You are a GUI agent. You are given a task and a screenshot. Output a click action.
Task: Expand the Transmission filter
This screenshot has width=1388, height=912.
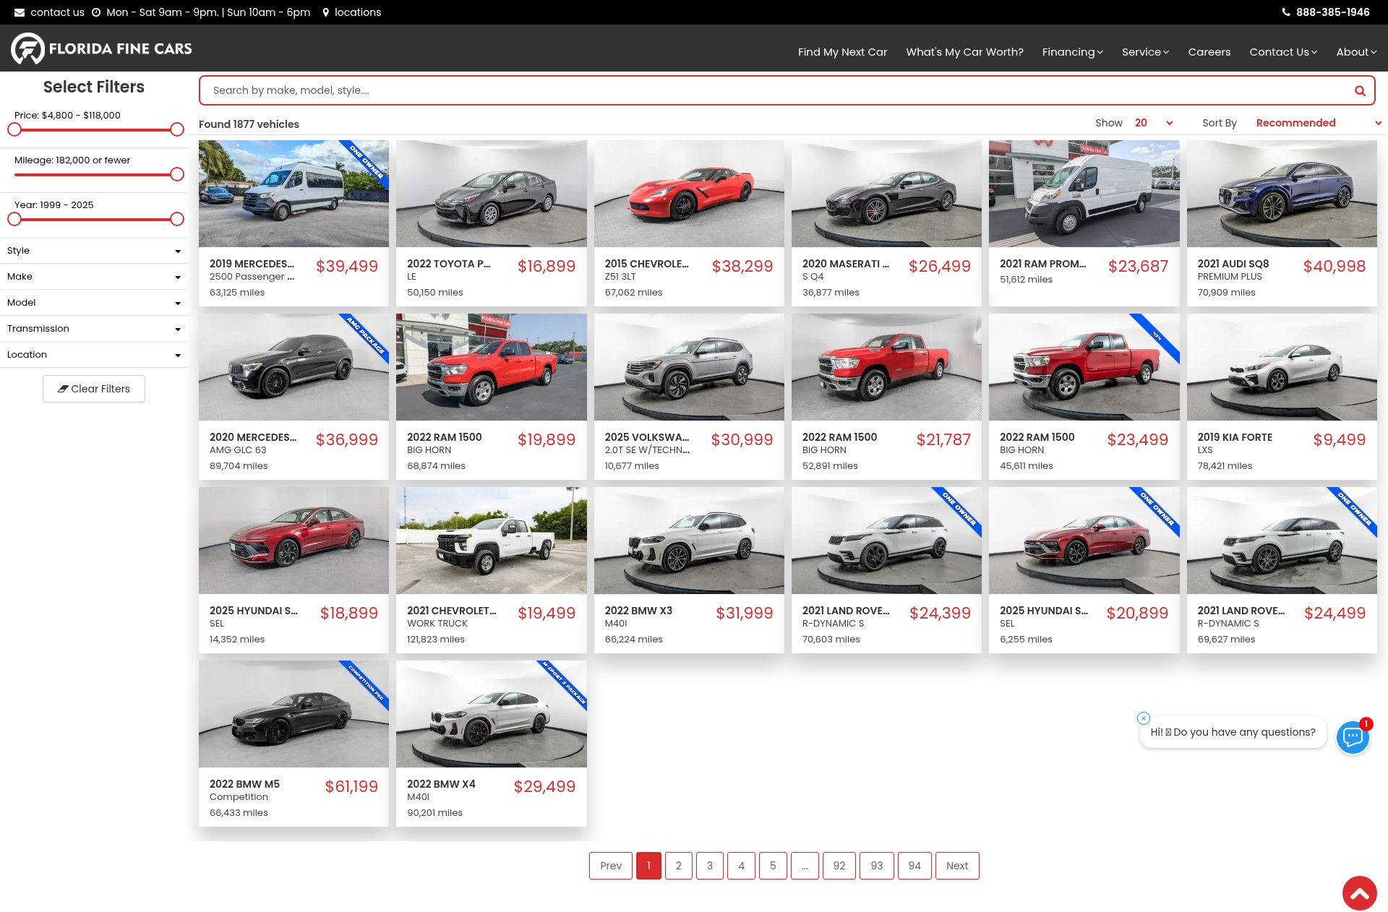coord(94,329)
